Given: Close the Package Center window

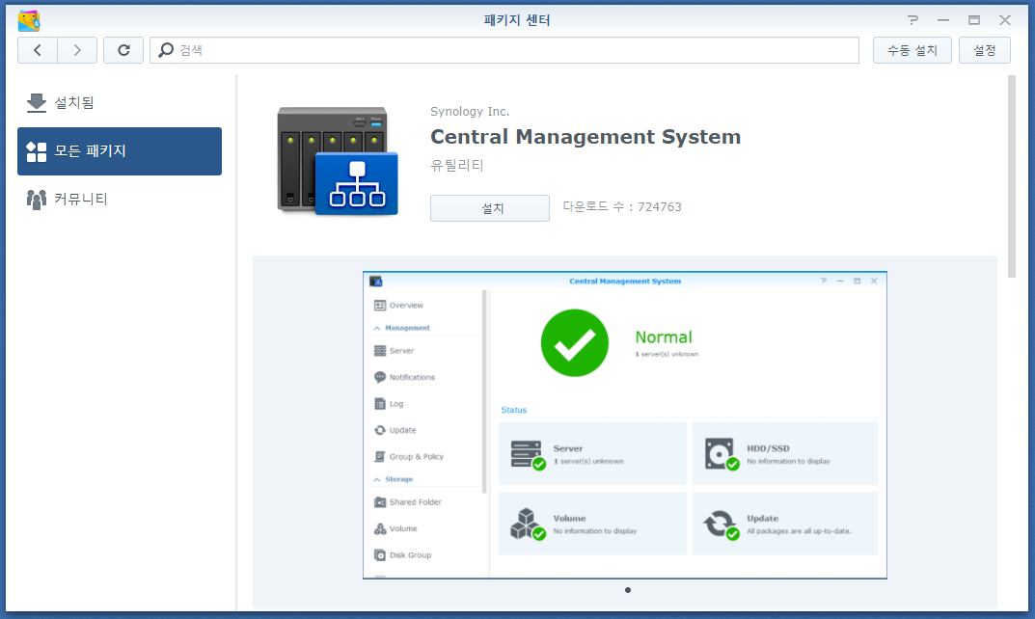Looking at the screenshot, I should [x=1005, y=20].
